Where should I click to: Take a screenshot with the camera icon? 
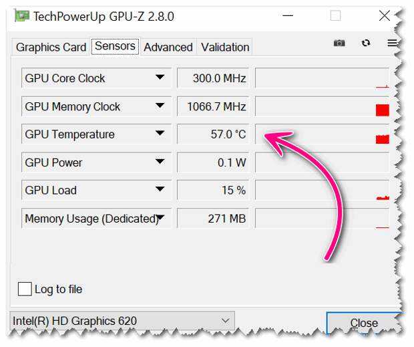point(339,43)
